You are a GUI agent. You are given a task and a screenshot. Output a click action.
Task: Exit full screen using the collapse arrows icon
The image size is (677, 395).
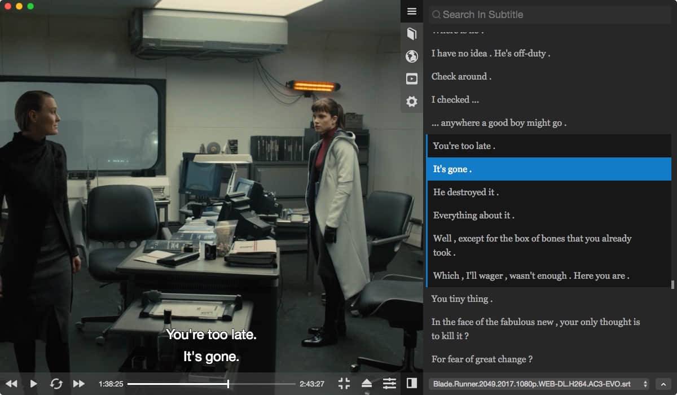pyautogui.click(x=344, y=384)
